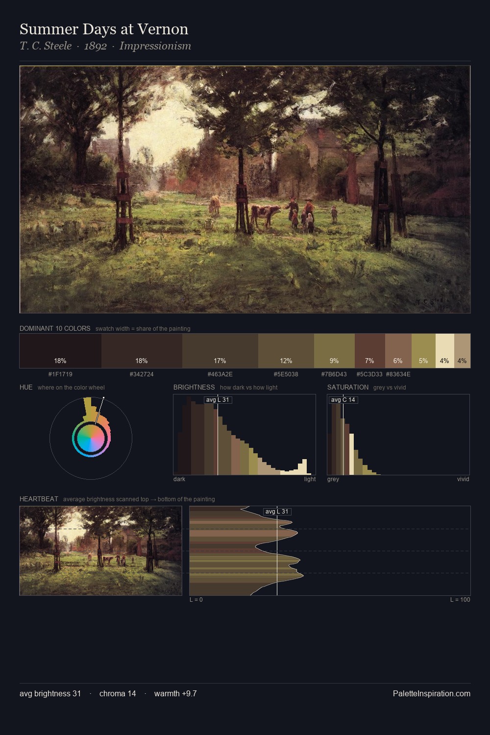Click the subtitle 'T. C. Steele · 1892 · Impressionism'
Image resolution: width=490 pixels, height=735 pixels.
[x=105, y=46]
